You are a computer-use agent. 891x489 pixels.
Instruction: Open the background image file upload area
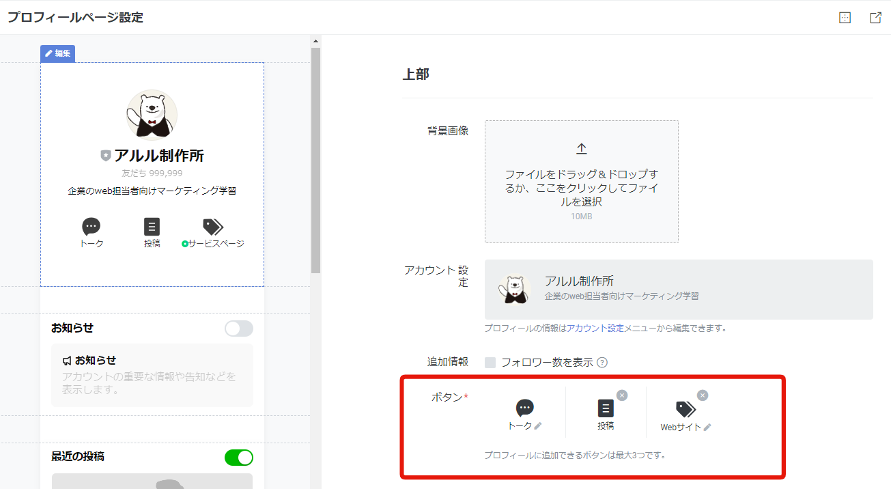[582, 182]
